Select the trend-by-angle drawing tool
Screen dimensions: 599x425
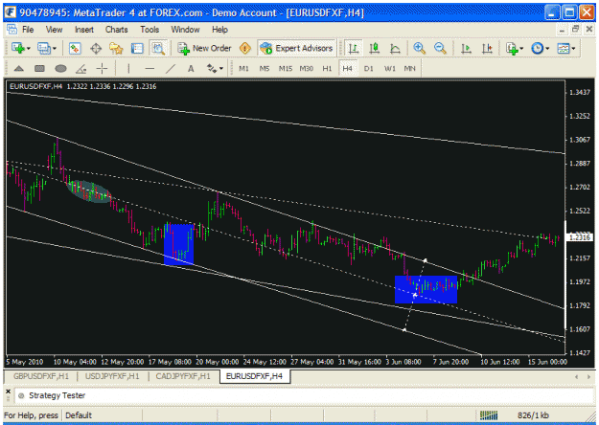pos(81,69)
